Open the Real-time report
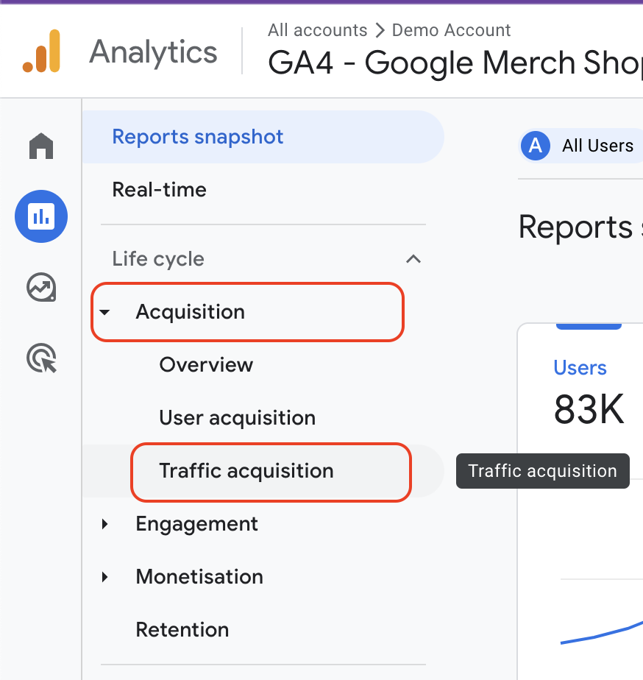The image size is (643, 680). [x=159, y=190]
